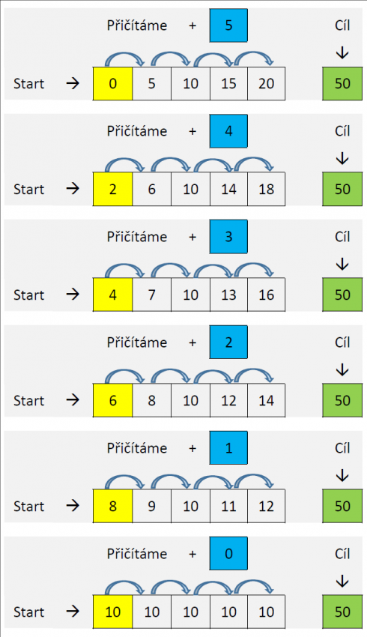367x637 pixels.
Task: Click the green 50 goal box in top row
Action: pyautogui.click(x=342, y=83)
